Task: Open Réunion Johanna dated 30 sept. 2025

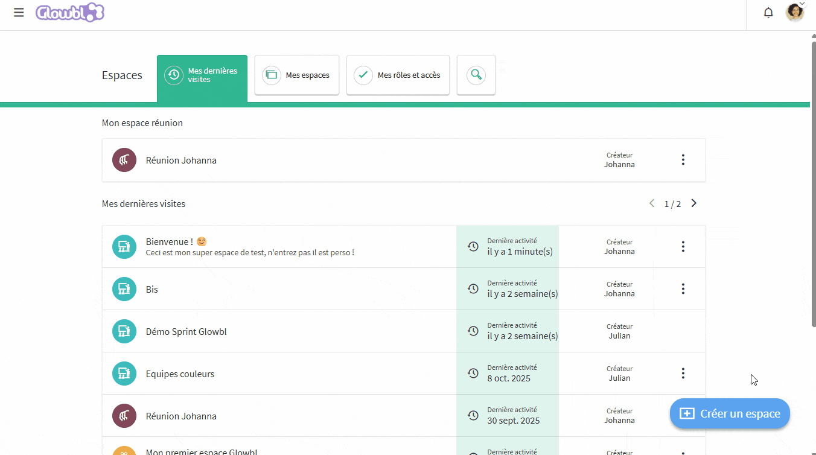Action: pyautogui.click(x=181, y=416)
